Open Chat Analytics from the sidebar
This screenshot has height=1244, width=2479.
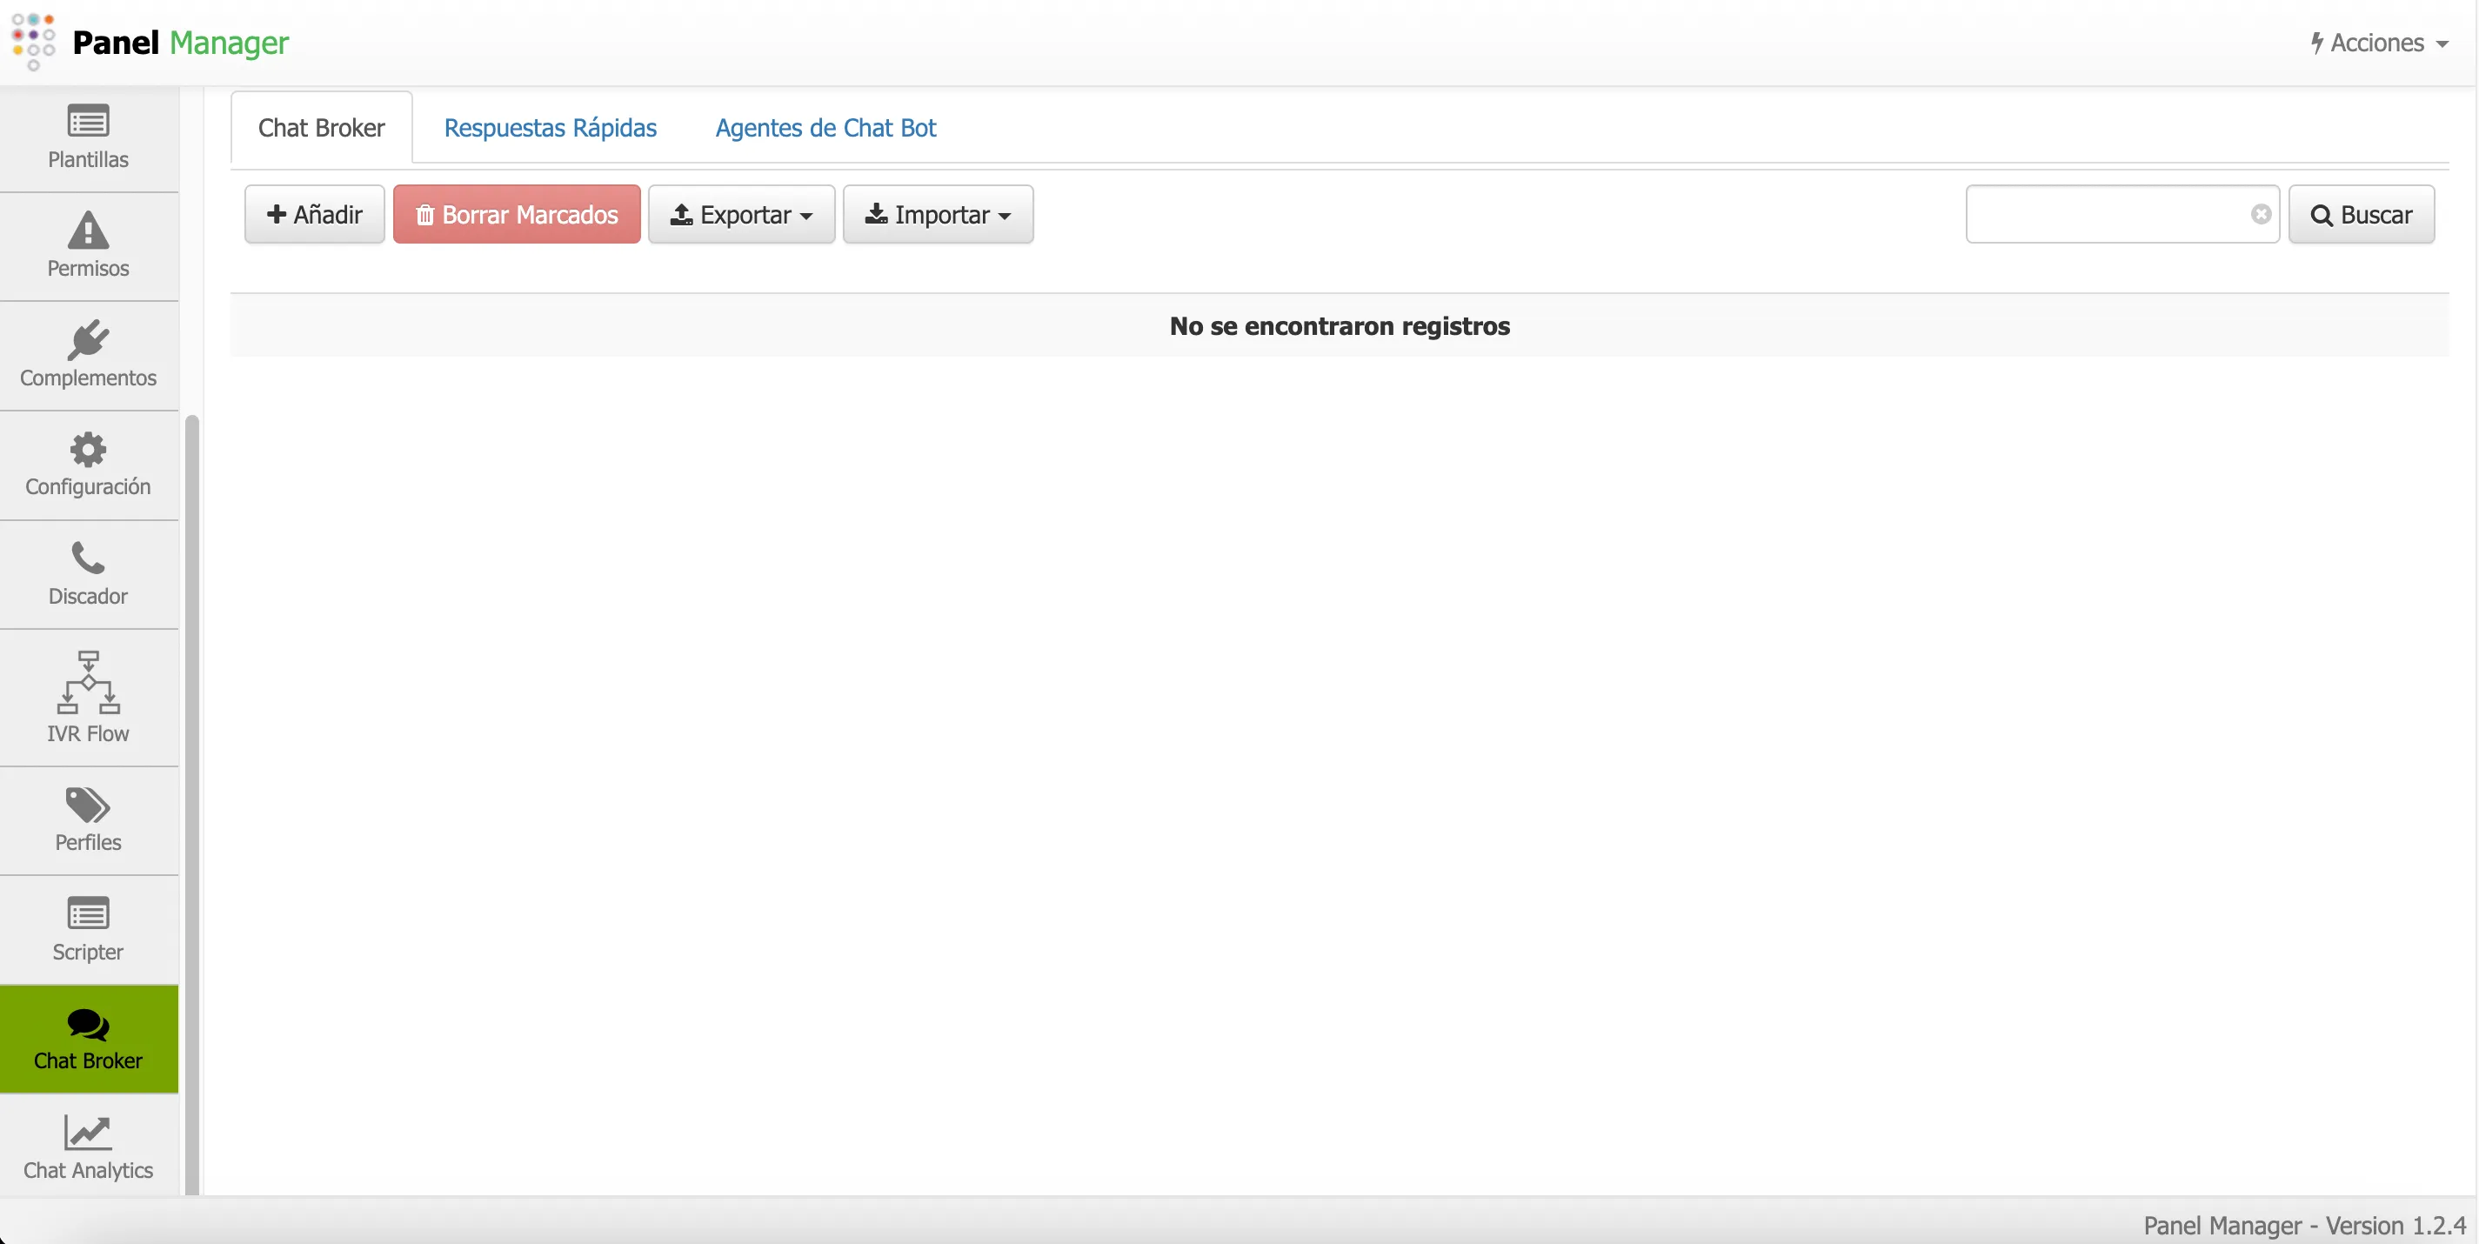tap(88, 1147)
